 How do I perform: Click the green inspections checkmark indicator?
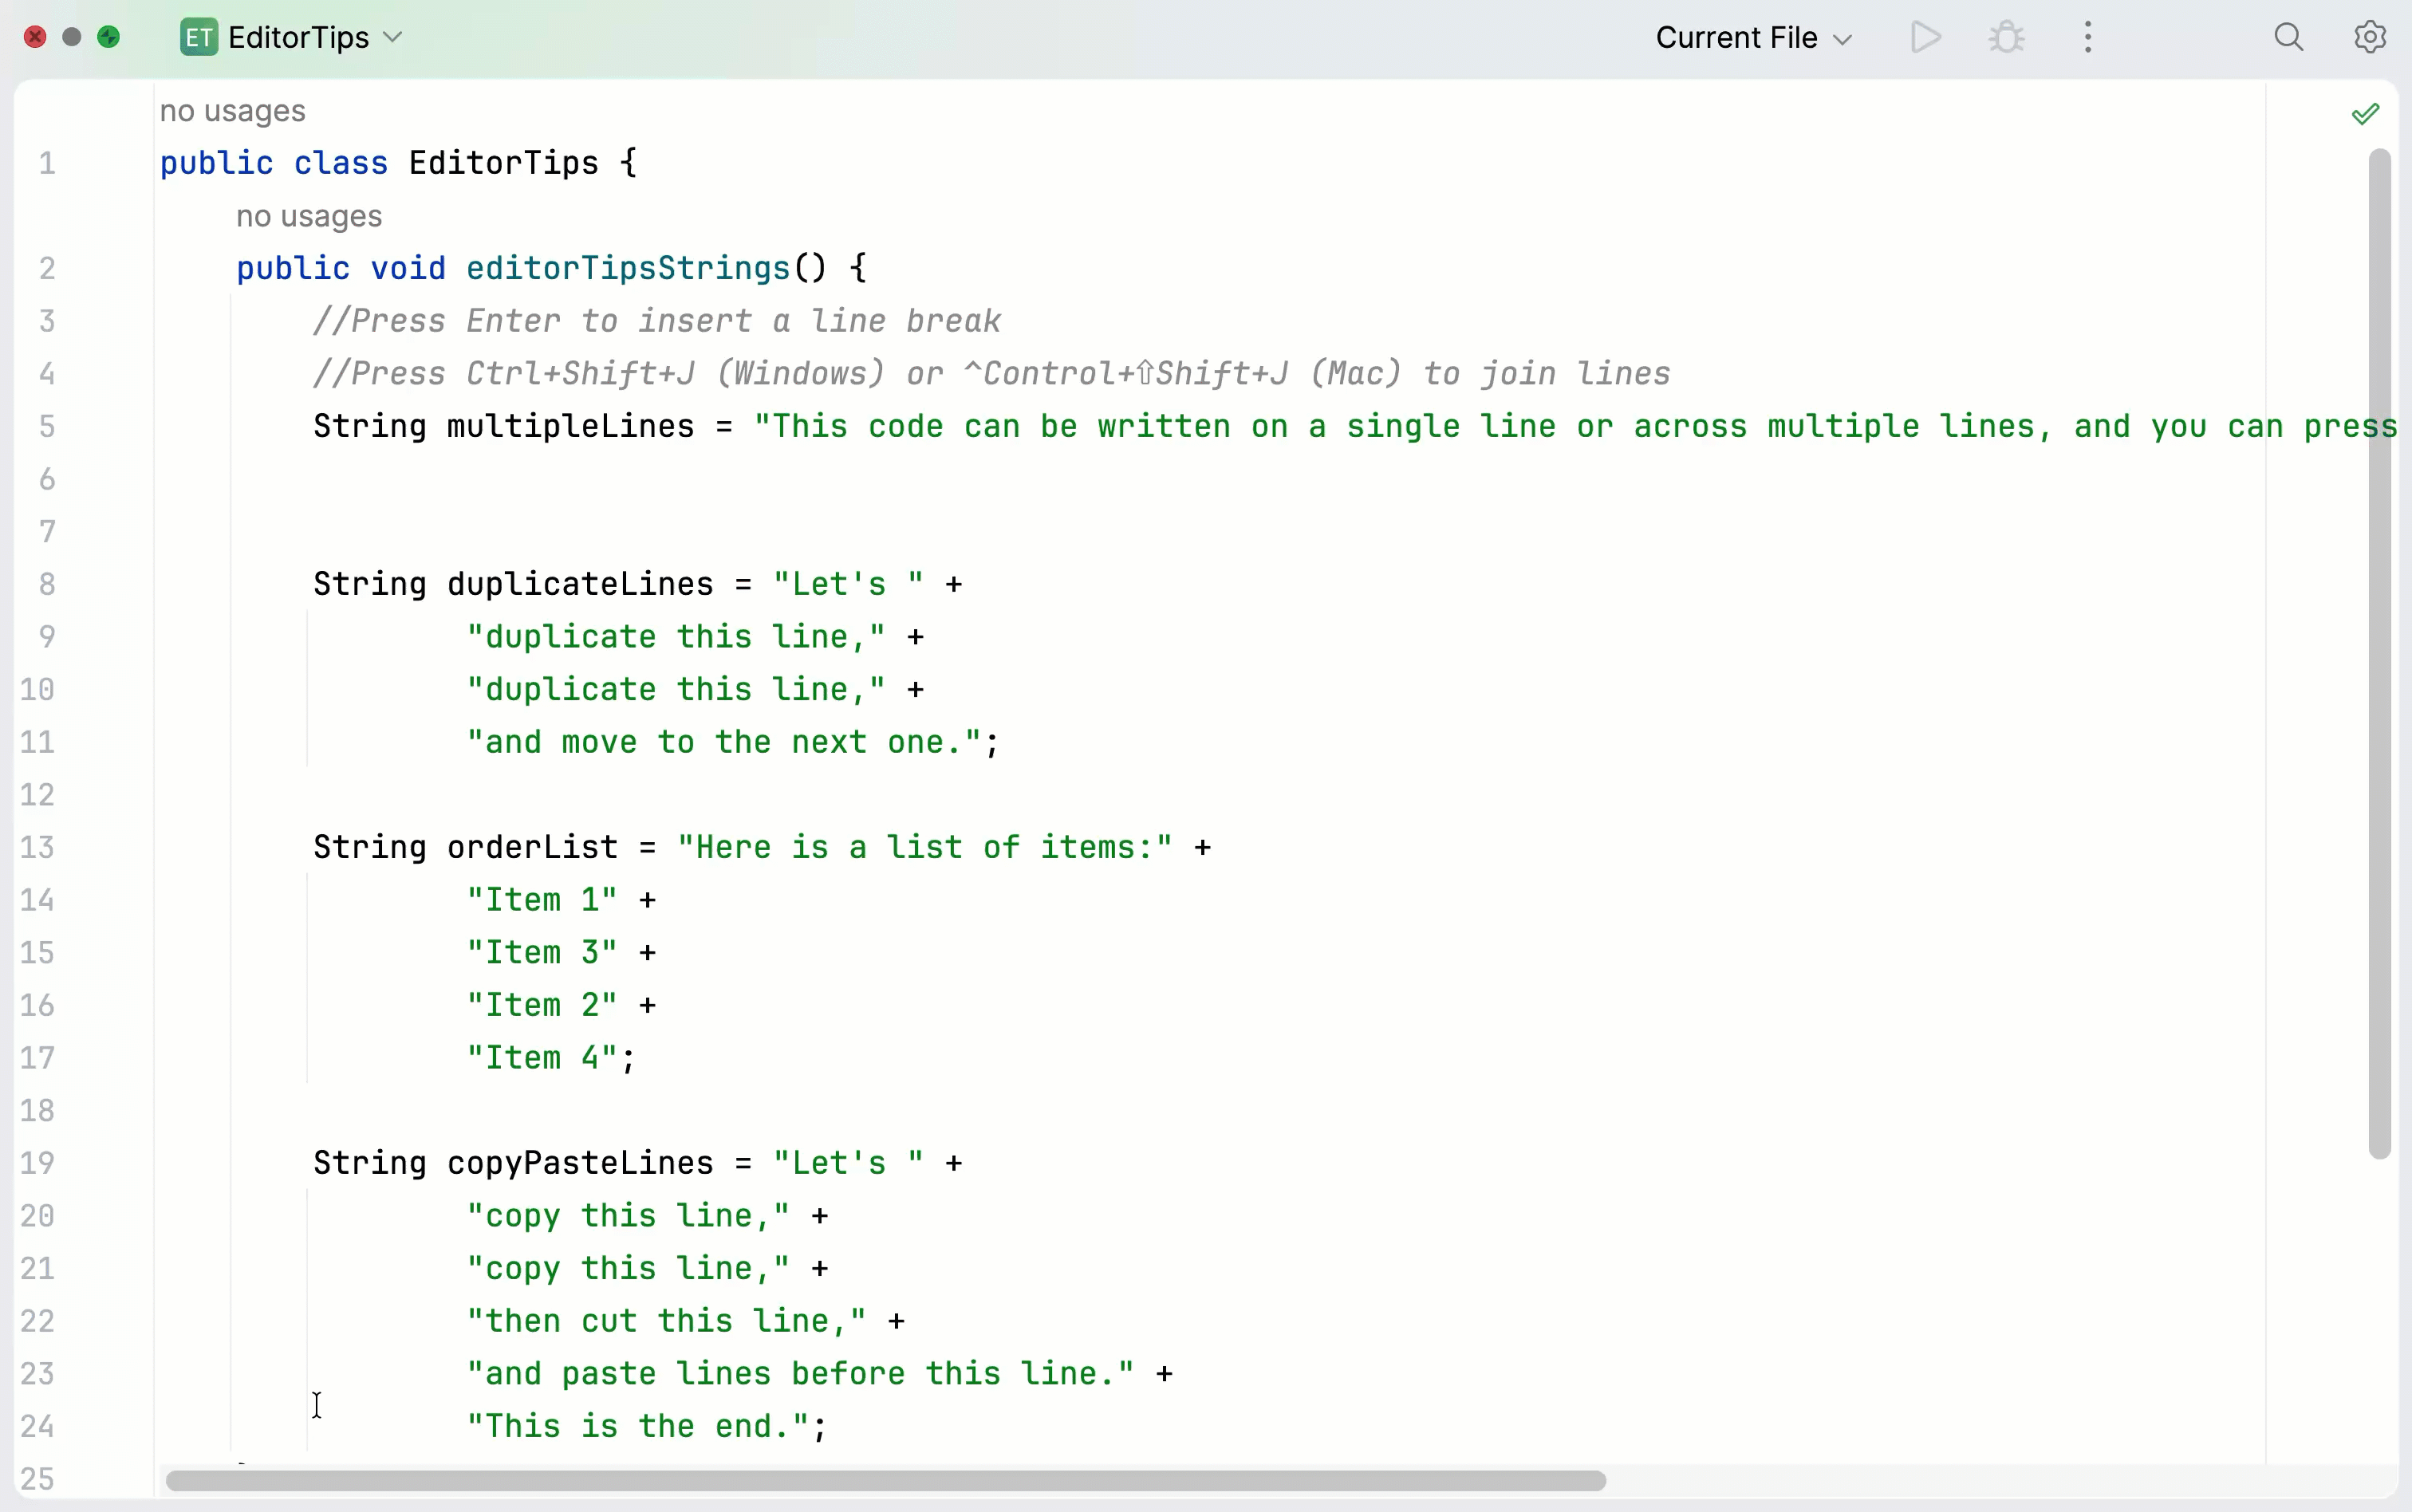click(2365, 114)
